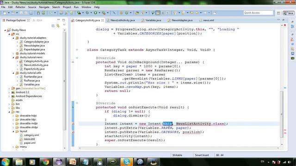Collapse the Ducky News project node

click(x=5, y=30)
